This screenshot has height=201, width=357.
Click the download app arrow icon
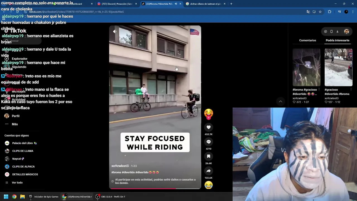(x=337, y=32)
